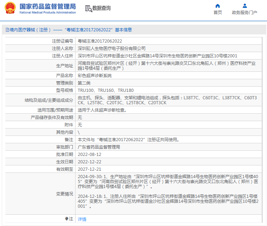Click the 国家药品监督管理局 site title

click(x=47, y=6)
